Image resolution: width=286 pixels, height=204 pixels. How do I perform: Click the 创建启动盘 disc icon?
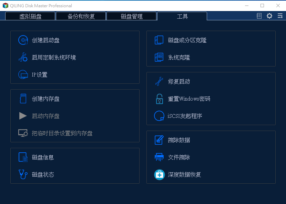tap(23, 40)
